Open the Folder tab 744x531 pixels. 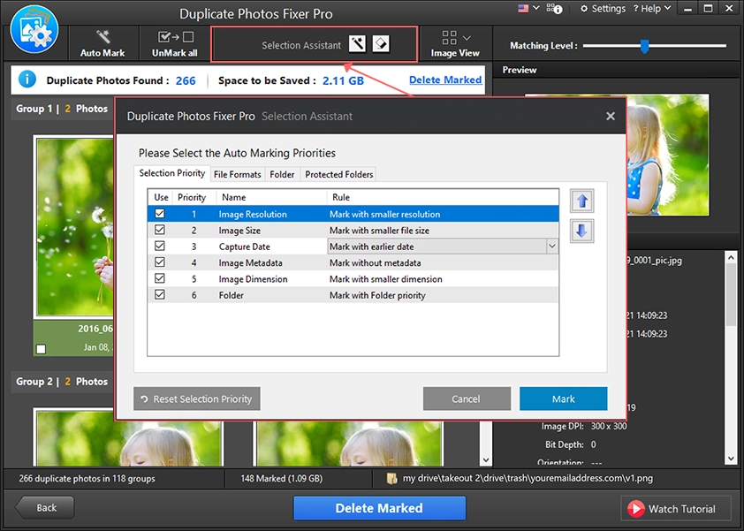(x=282, y=174)
